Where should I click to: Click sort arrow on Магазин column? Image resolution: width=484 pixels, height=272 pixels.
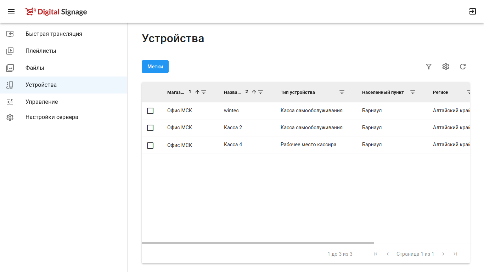[x=197, y=92]
